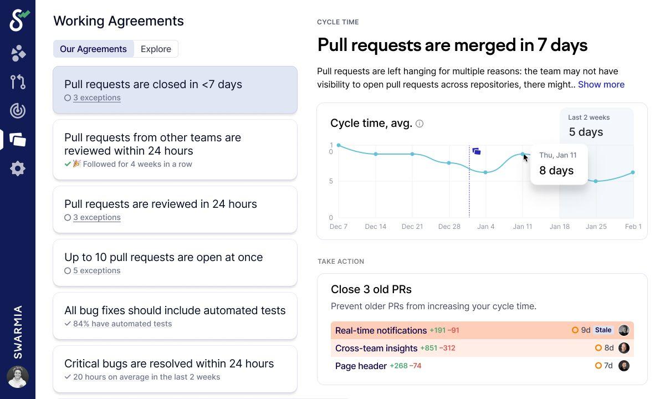The height and width of the screenshot is (399, 665).
Task: Switch to the Explore tab
Action: [156, 49]
